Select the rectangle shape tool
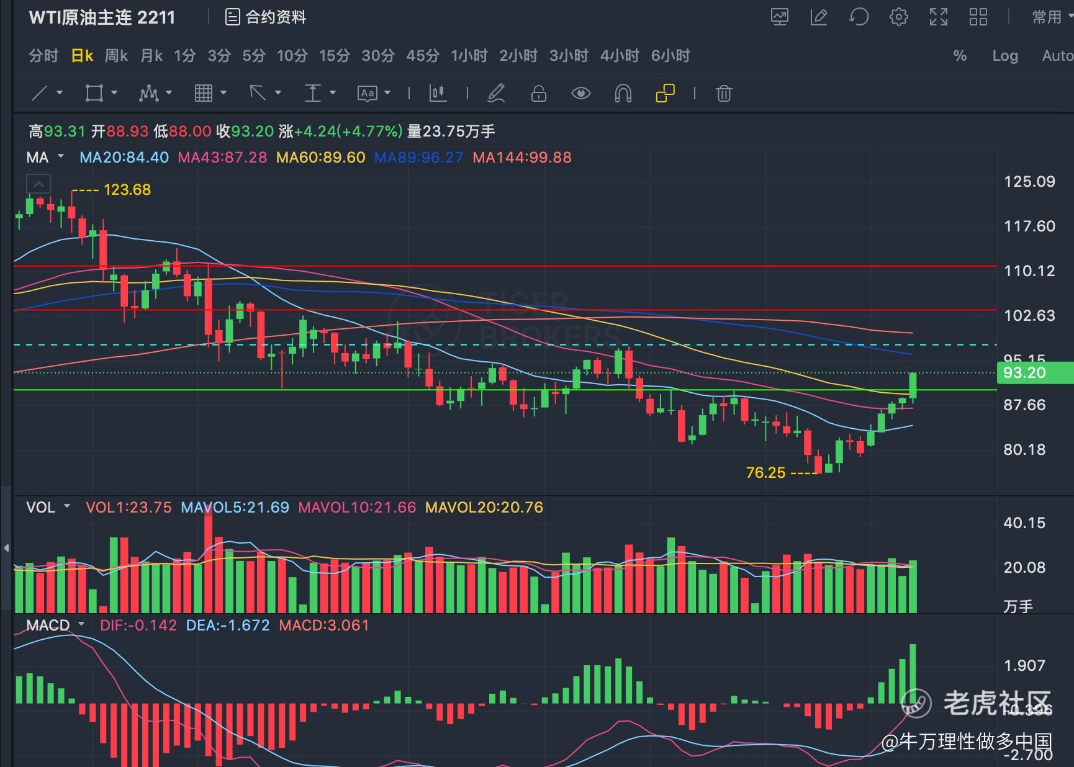Screen dimensions: 1074x767 pos(94,94)
